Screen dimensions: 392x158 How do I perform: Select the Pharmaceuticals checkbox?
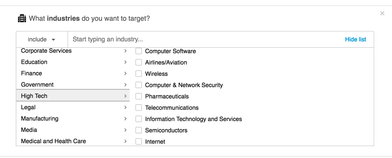138,96
